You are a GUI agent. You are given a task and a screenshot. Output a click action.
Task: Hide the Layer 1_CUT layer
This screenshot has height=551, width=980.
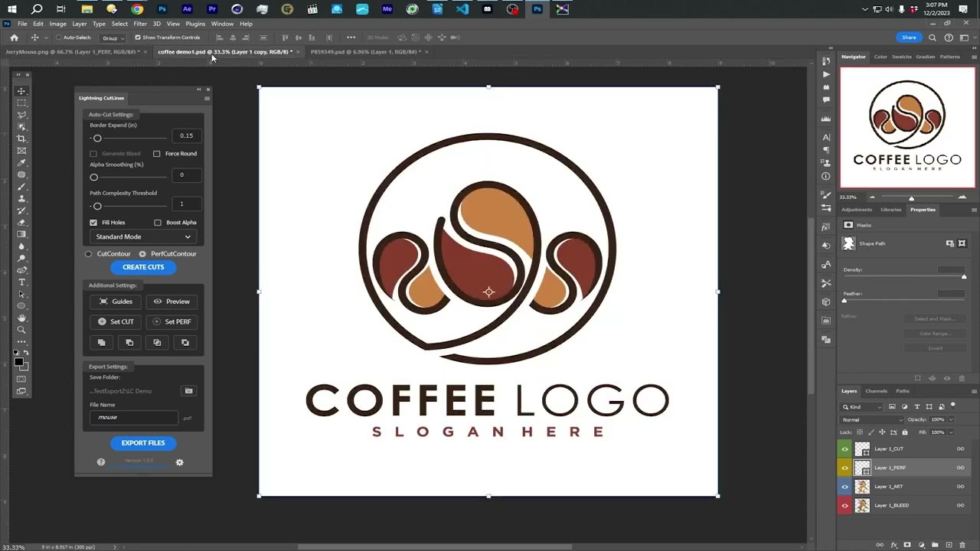pos(845,449)
